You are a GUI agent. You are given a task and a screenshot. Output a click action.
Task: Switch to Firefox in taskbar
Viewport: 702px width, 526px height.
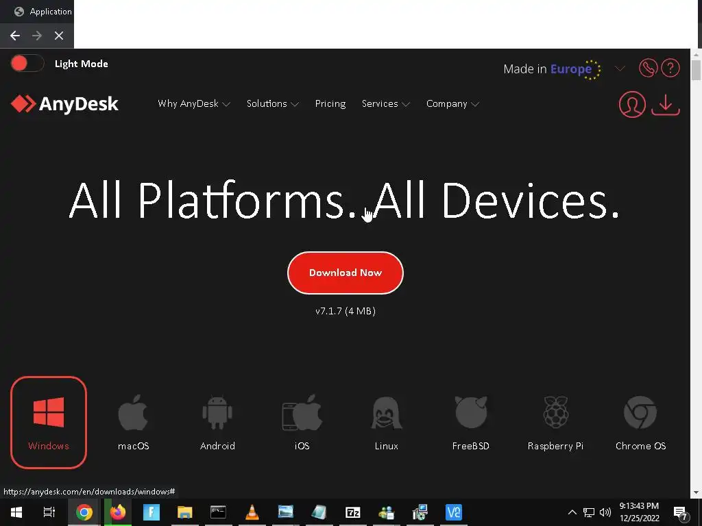(118, 512)
